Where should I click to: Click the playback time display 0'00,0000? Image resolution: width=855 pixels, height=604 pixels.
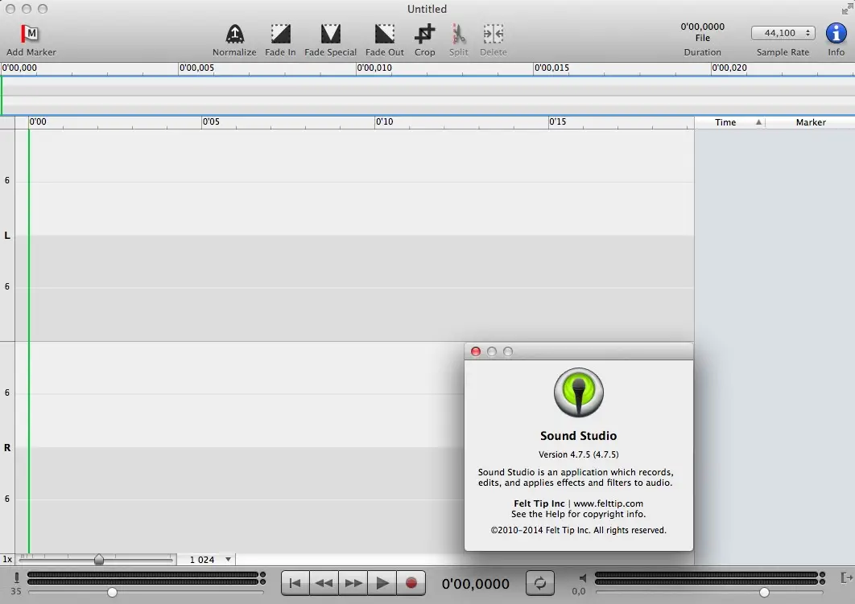(x=476, y=584)
